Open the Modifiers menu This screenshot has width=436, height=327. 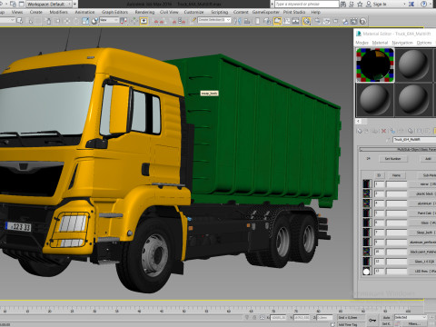[x=58, y=12]
